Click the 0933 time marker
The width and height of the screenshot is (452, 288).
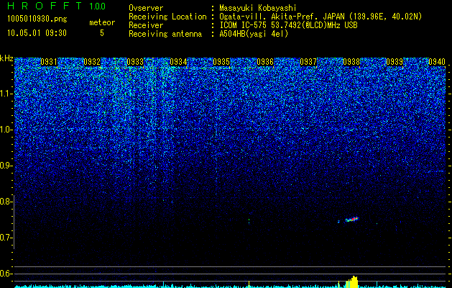[135, 62]
